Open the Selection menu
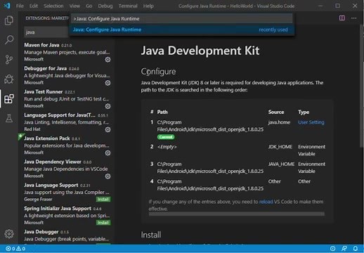364x253 pixels. [53, 6]
